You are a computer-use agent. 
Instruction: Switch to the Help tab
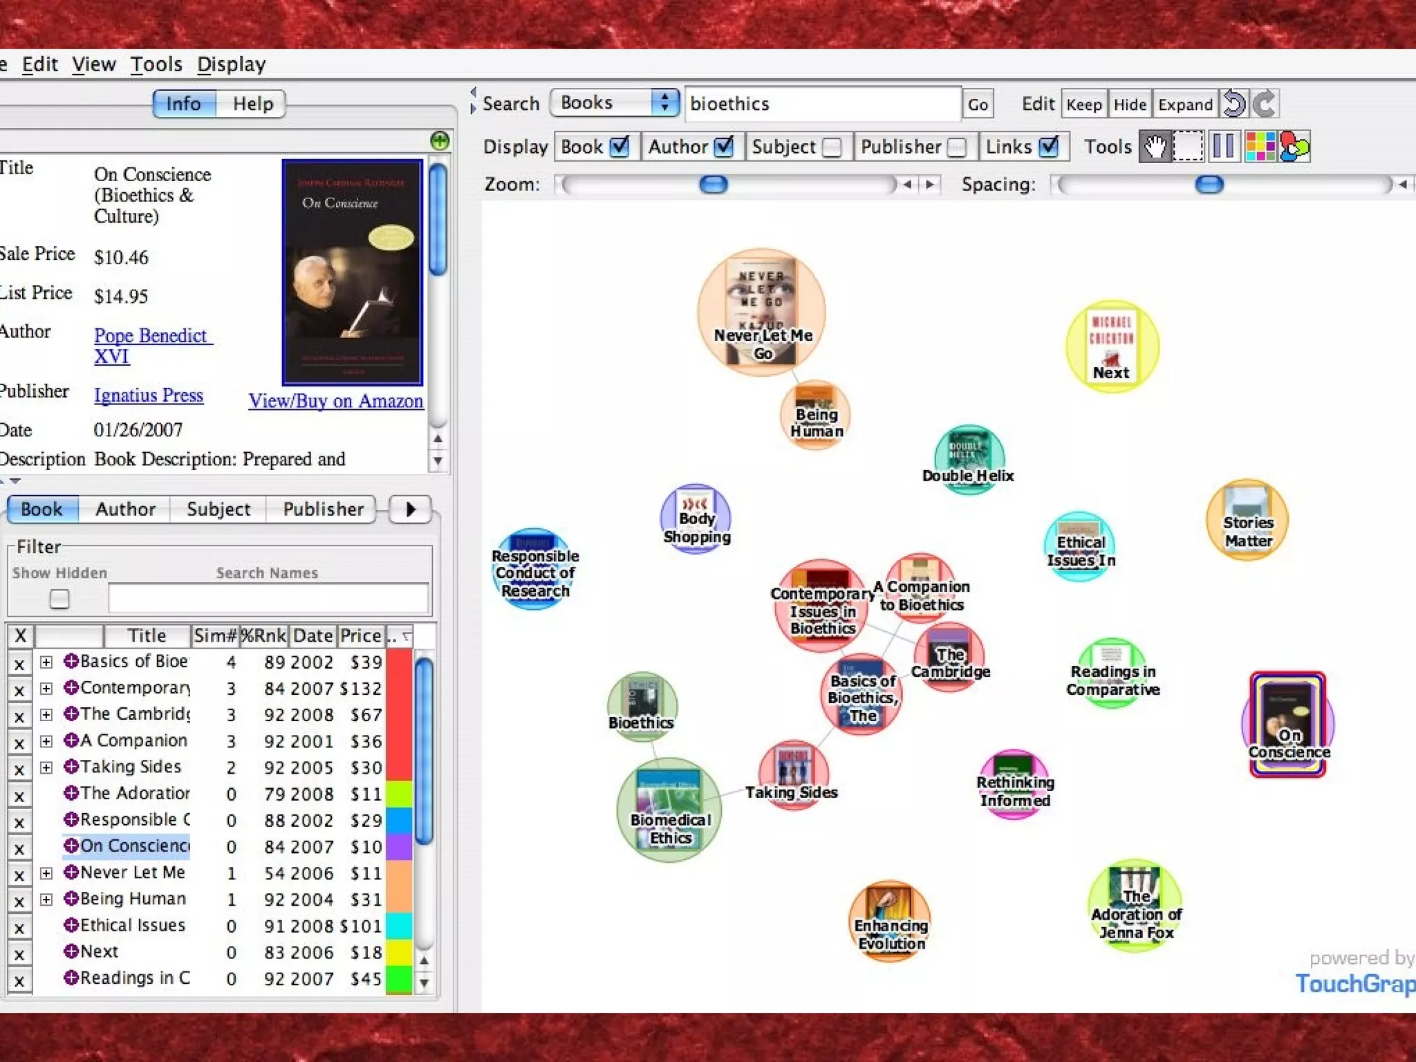[252, 104]
